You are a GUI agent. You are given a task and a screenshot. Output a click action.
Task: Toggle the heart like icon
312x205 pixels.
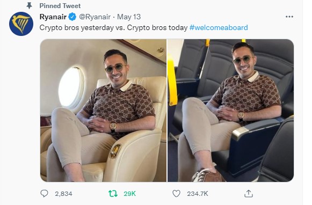tap(176, 194)
